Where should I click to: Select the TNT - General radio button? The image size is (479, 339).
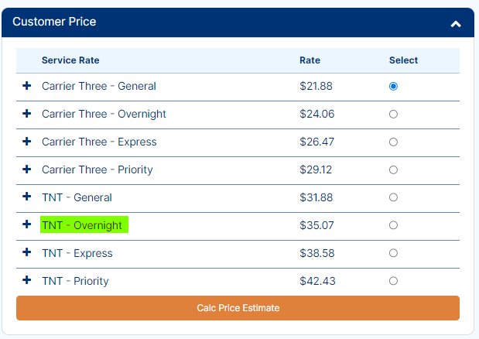[393, 197]
